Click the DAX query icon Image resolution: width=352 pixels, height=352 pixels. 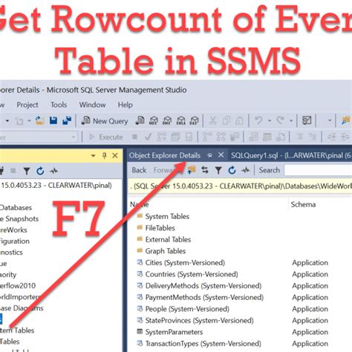pyautogui.click(x=195, y=120)
